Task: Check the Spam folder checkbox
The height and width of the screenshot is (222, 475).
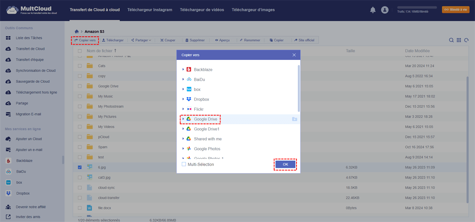Action: (80, 147)
